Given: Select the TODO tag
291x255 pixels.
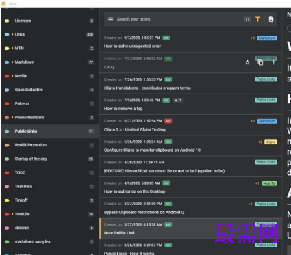Looking at the screenshot, I should tap(50, 172).
